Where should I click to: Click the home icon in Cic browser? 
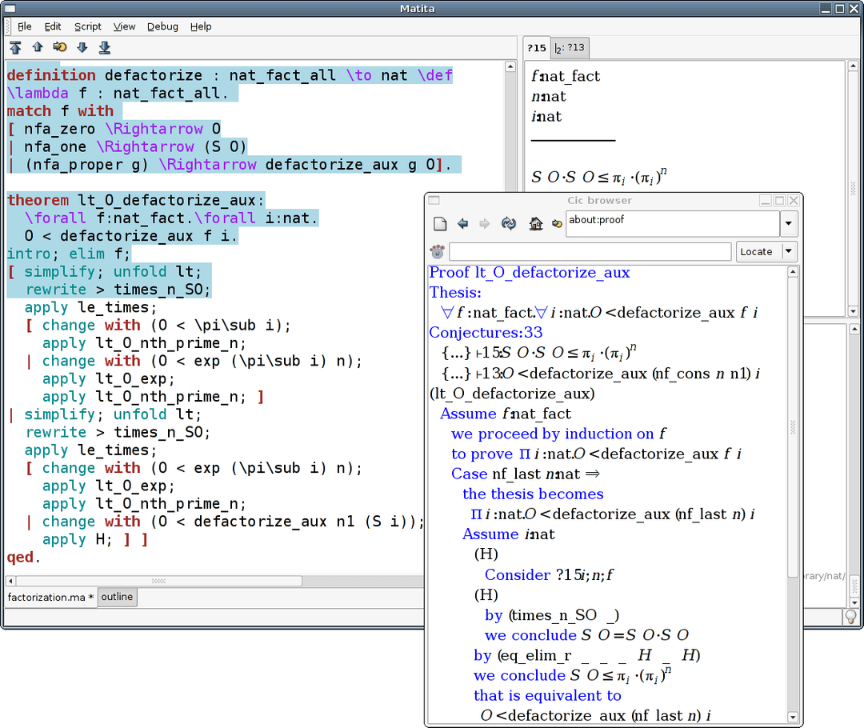[x=535, y=224]
